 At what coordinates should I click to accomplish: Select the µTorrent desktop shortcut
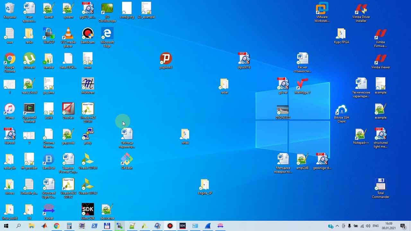(x=29, y=61)
